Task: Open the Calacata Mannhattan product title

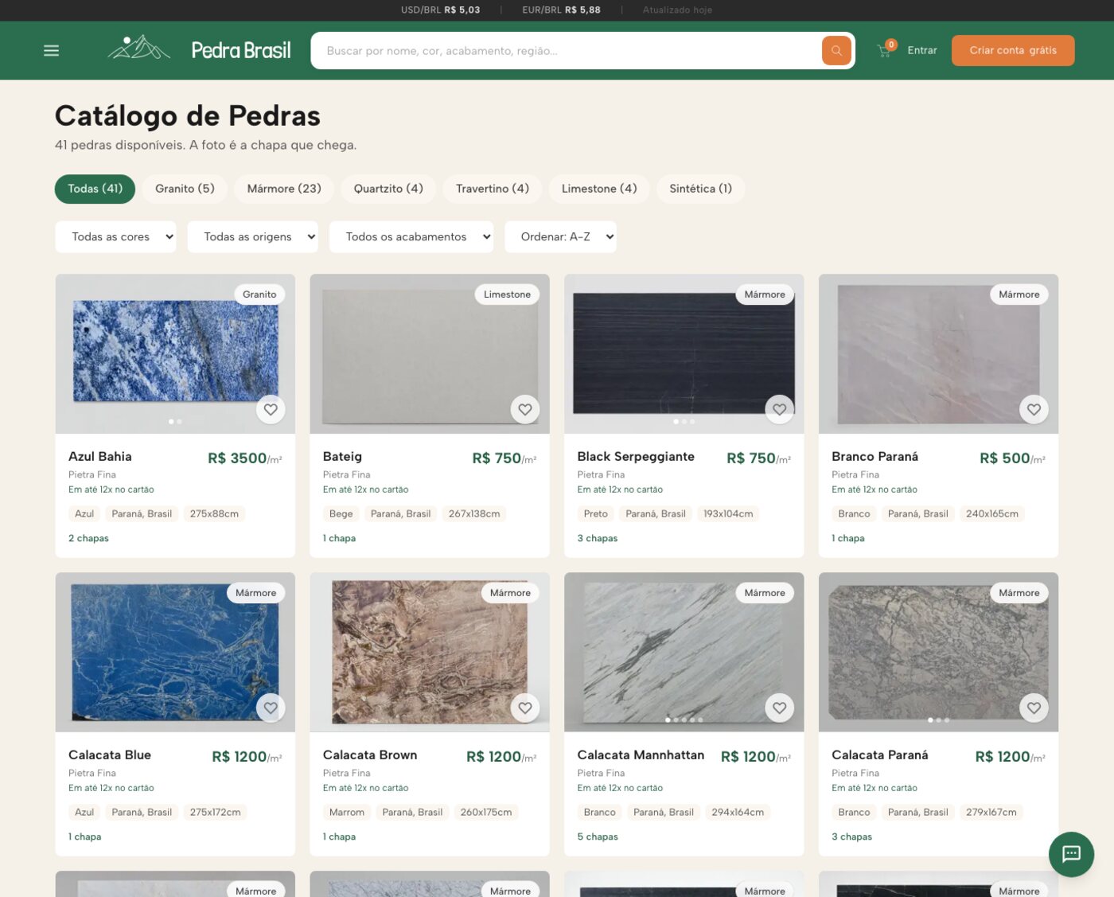Action: click(x=641, y=755)
